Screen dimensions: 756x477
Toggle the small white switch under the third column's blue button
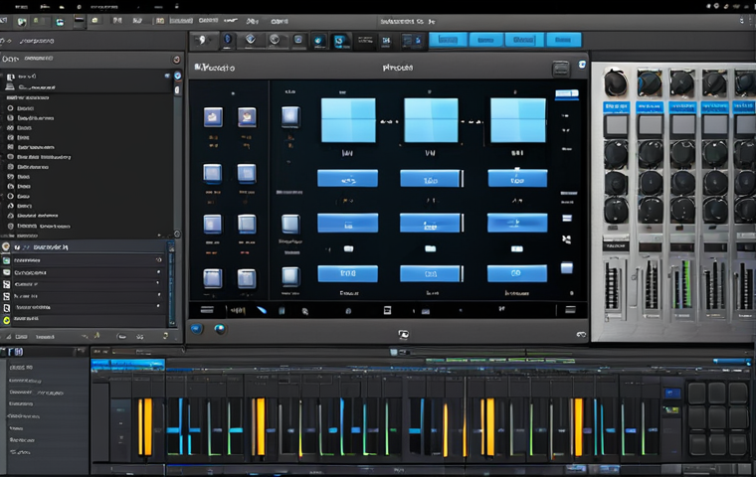pos(517,248)
